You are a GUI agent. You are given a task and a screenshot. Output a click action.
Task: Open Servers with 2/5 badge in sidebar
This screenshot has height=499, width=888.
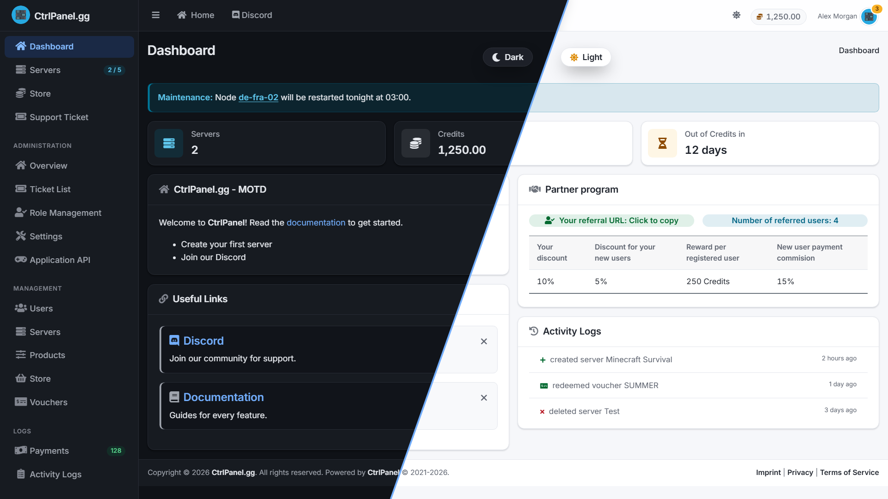69,70
